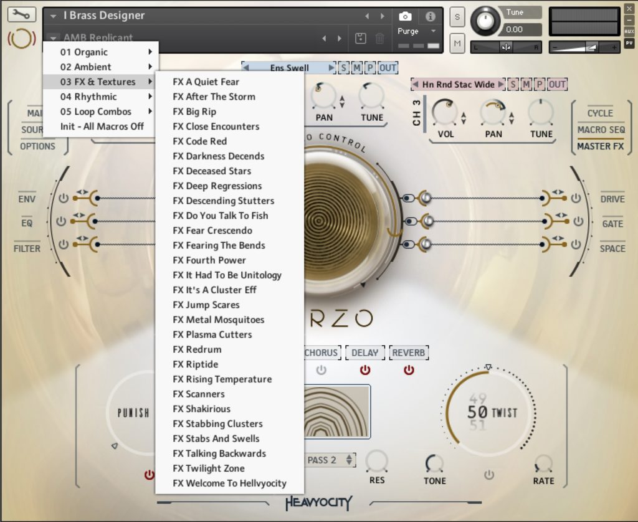The width and height of the screenshot is (638, 522).
Task: Toggle ENV power button
Action: pos(64,198)
